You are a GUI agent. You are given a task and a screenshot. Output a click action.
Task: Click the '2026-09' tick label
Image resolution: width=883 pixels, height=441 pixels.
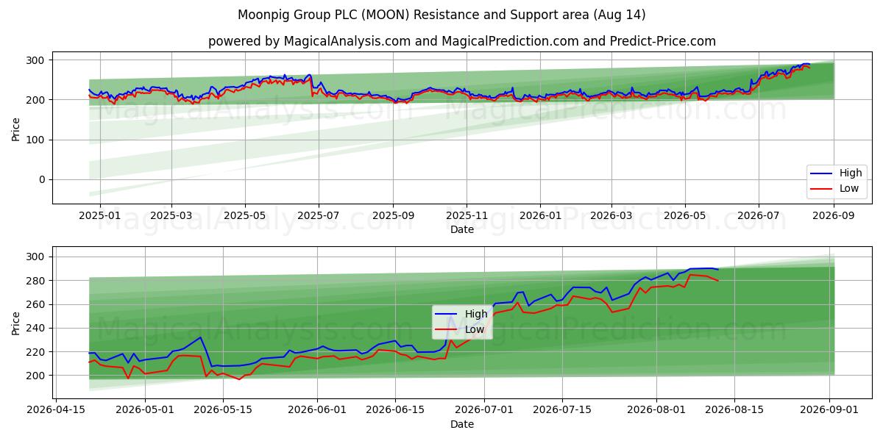(x=834, y=216)
